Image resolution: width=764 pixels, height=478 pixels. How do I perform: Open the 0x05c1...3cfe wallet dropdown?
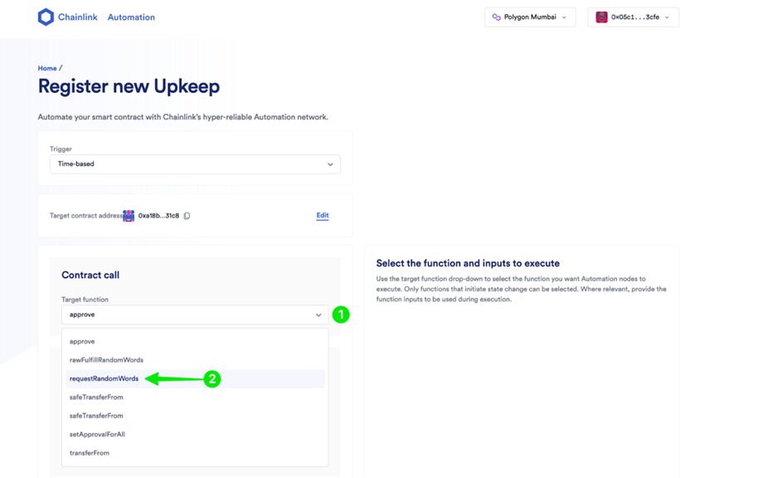tap(633, 17)
